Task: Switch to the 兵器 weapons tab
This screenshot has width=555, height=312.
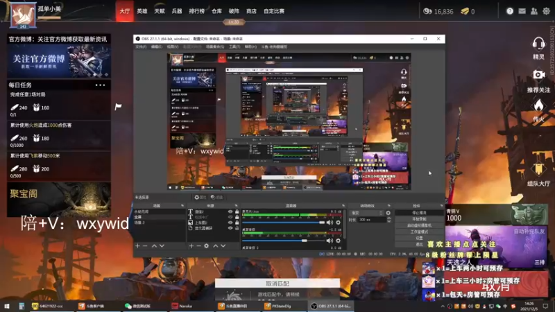Action: pyautogui.click(x=177, y=11)
